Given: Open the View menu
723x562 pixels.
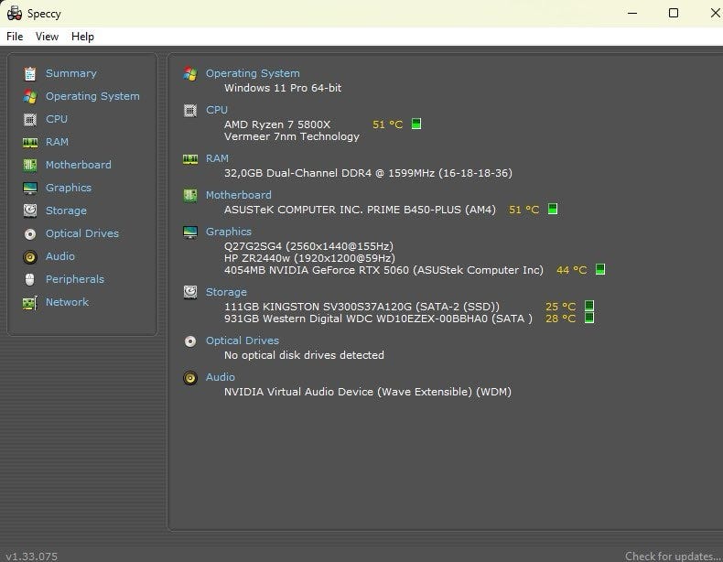Looking at the screenshot, I should coord(47,37).
